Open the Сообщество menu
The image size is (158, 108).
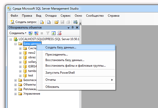click(95, 16)
